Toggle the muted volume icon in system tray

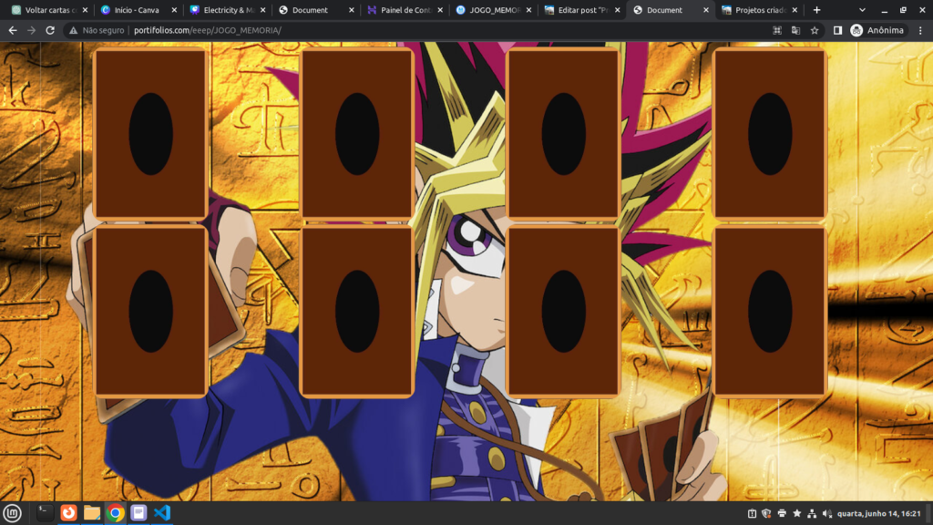(x=826, y=513)
